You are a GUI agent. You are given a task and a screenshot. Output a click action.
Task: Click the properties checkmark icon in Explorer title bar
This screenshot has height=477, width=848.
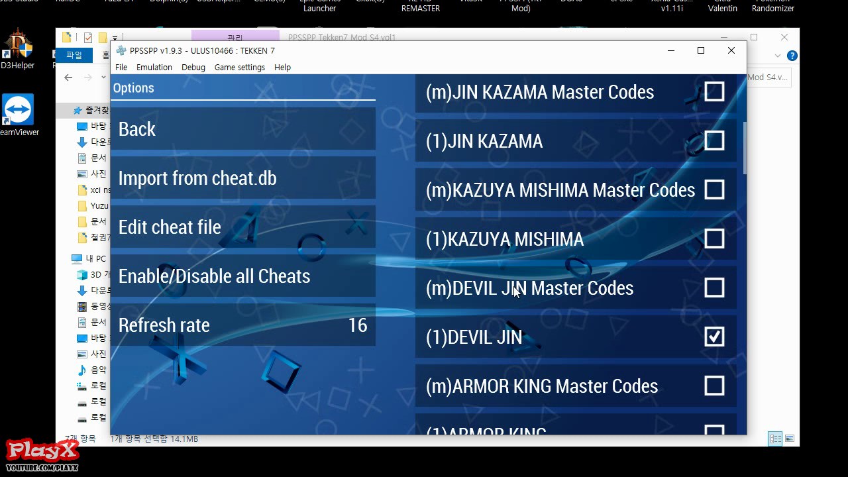click(x=87, y=38)
